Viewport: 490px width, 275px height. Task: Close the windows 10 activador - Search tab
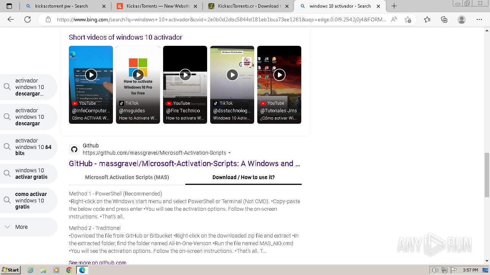tap(379, 6)
